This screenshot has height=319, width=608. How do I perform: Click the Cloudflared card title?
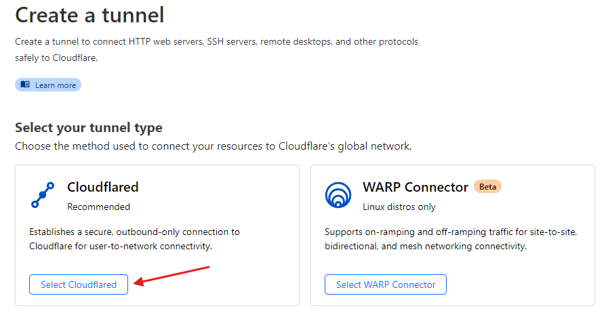[103, 187]
